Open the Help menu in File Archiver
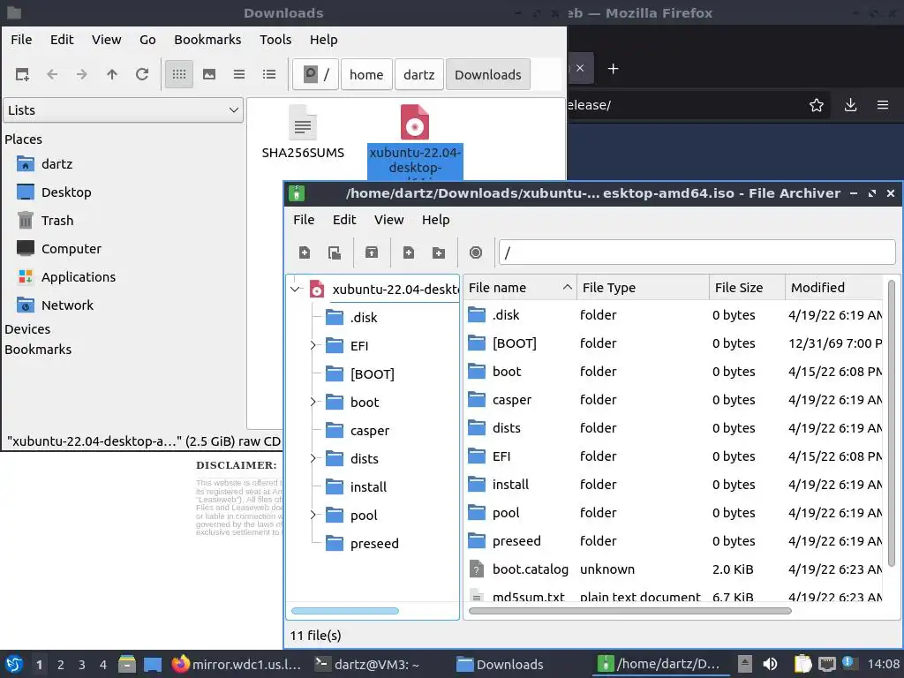Image resolution: width=904 pixels, height=678 pixels. 435,220
